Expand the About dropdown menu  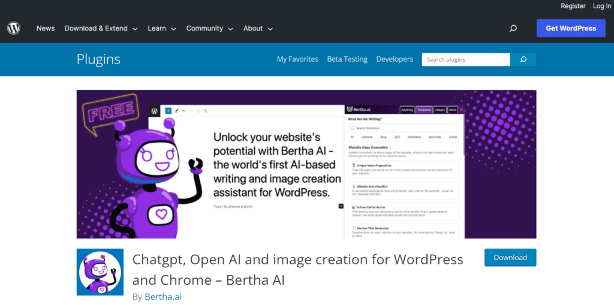point(258,28)
